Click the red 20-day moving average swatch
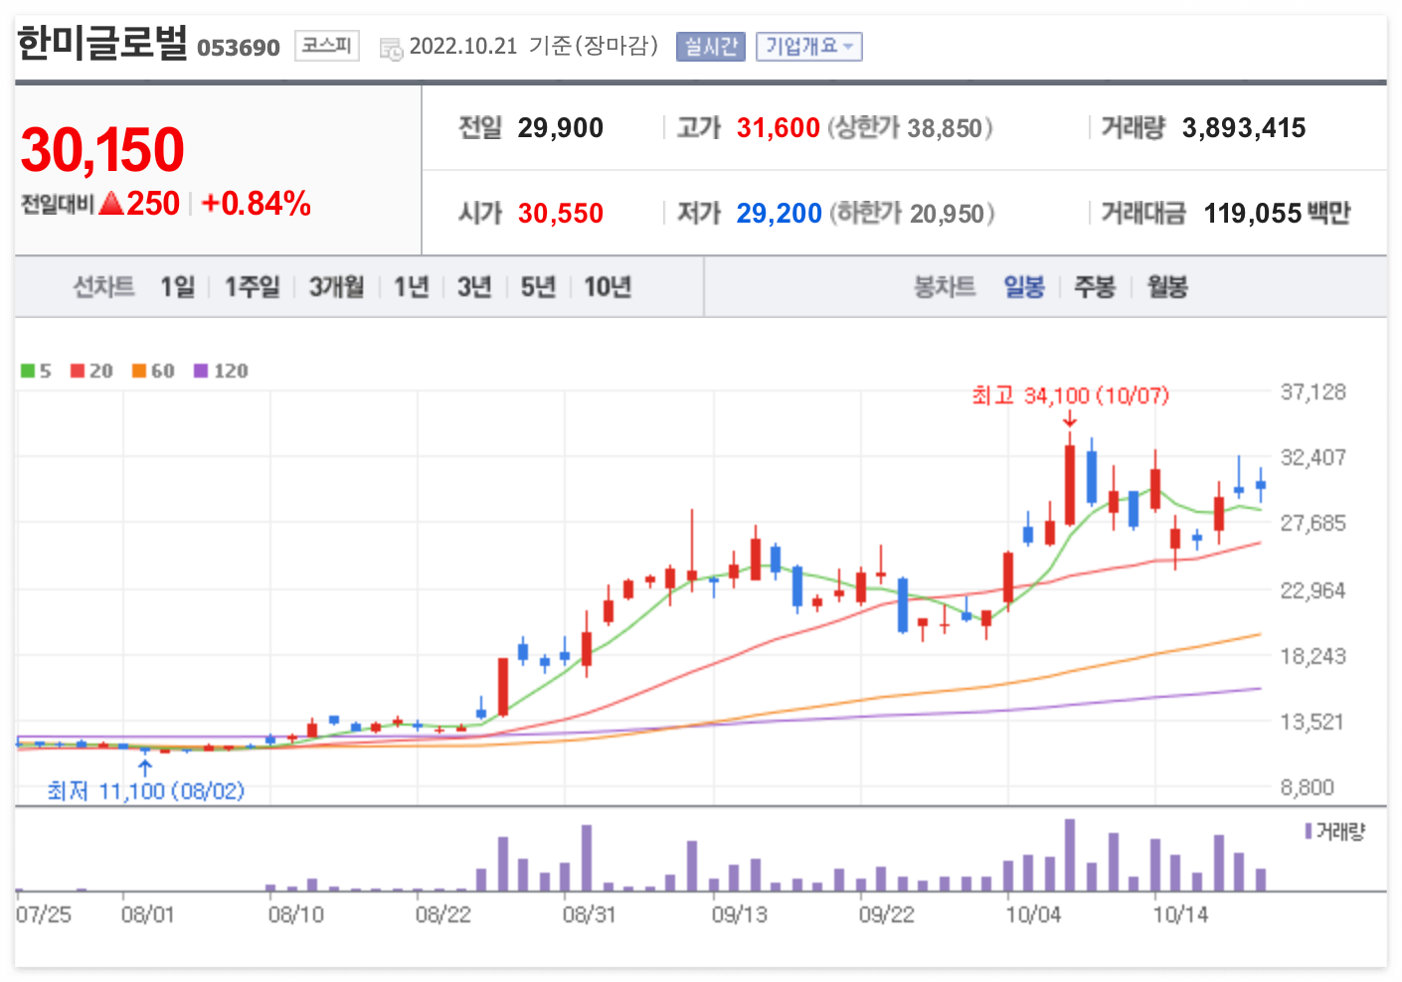This screenshot has height=982, width=1402. click(x=78, y=371)
